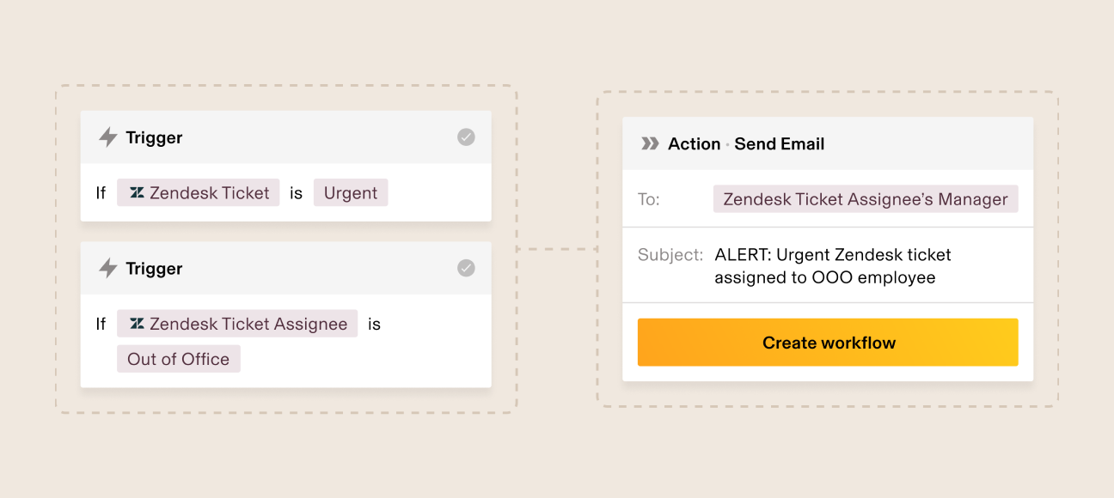
Task: Click the Action header label
Action: tap(694, 144)
